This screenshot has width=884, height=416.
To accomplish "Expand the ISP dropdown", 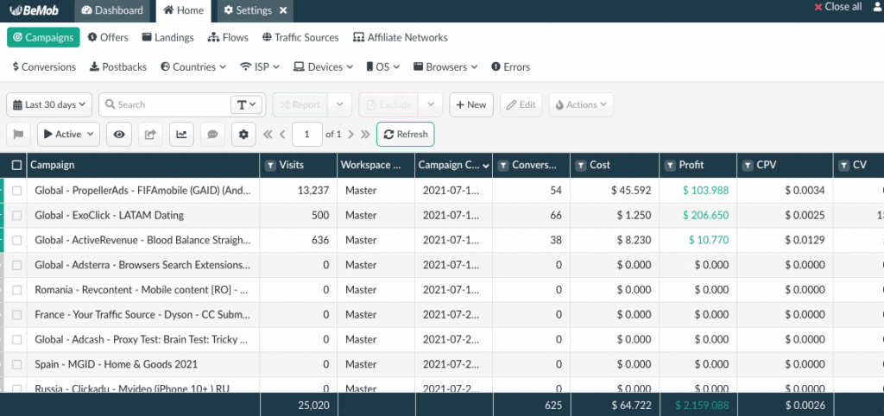I will pyautogui.click(x=260, y=66).
